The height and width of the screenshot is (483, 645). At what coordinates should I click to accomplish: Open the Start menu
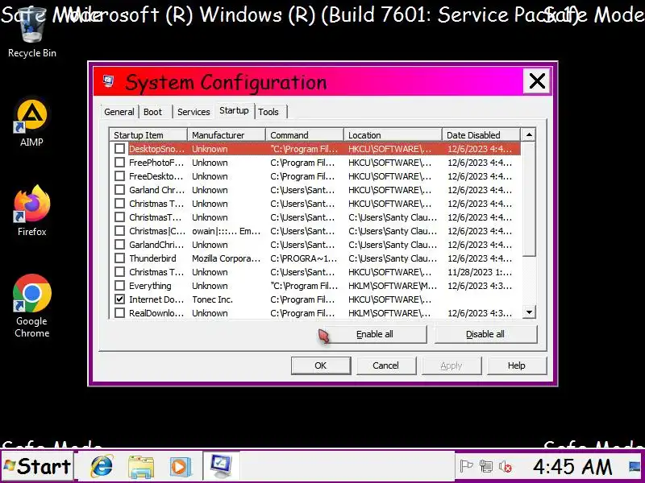pos(37,466)
